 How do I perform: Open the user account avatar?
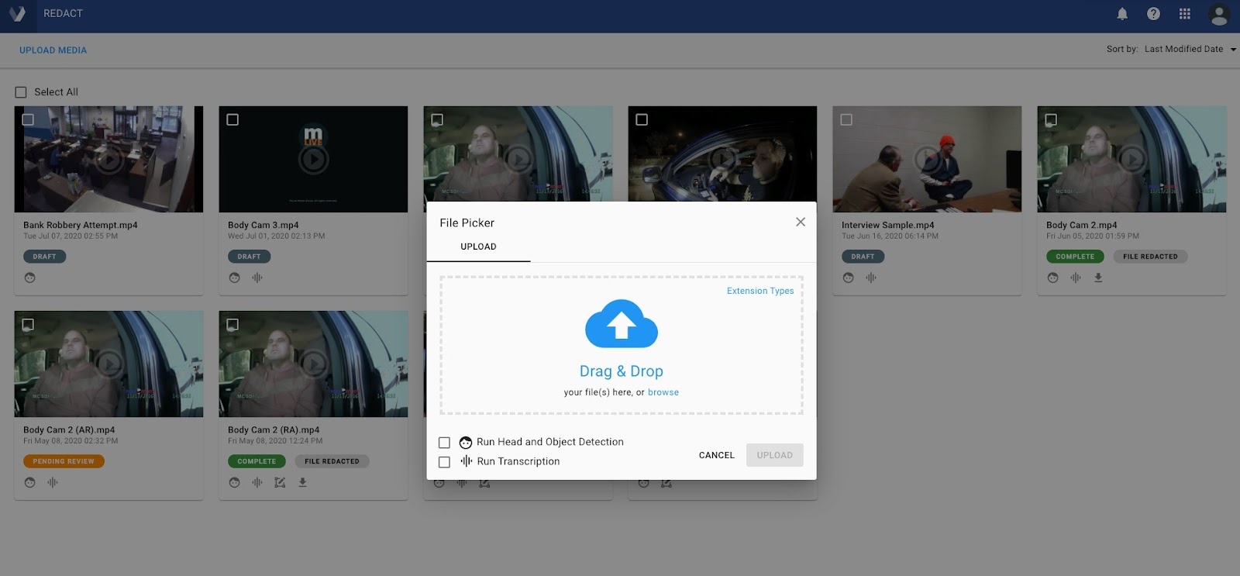click(1218, 15)
